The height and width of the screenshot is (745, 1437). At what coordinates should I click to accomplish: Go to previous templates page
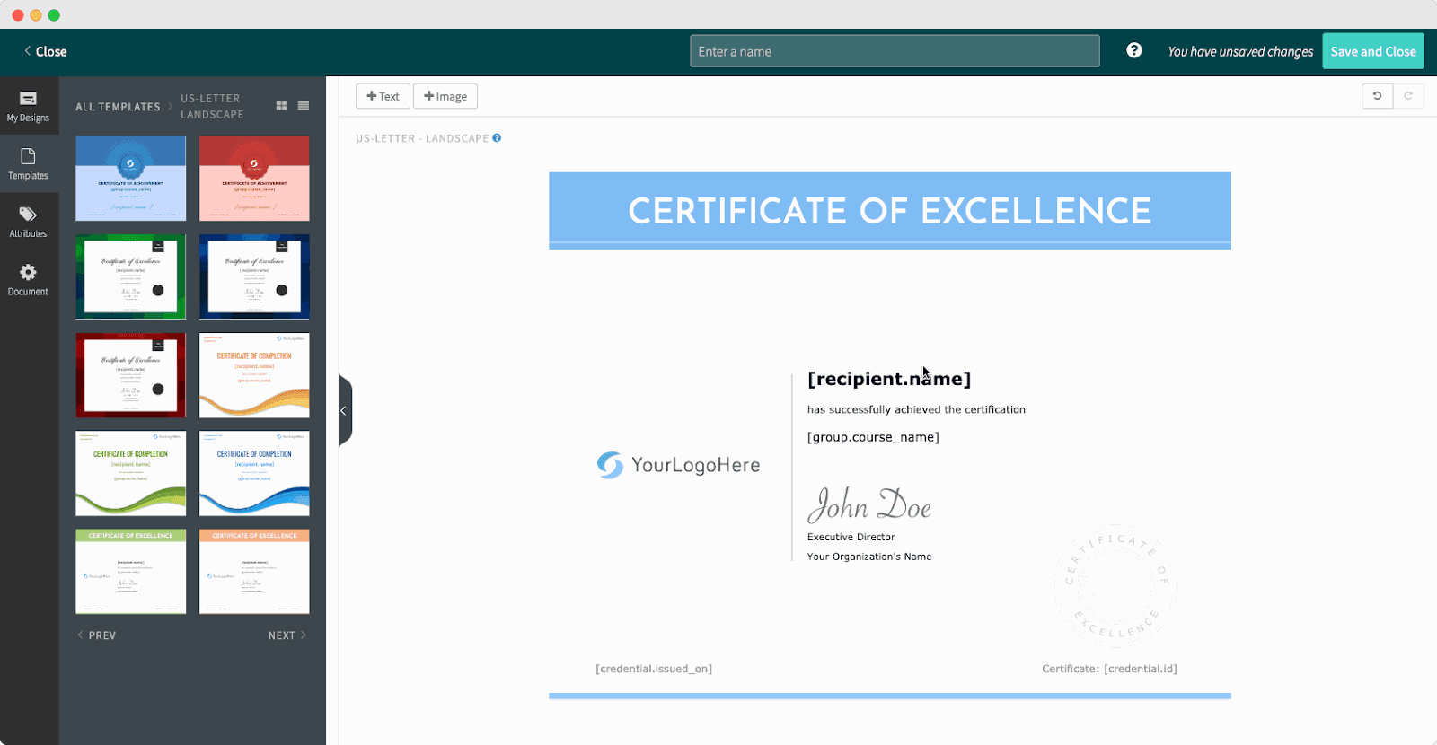[x=97, y=635]
